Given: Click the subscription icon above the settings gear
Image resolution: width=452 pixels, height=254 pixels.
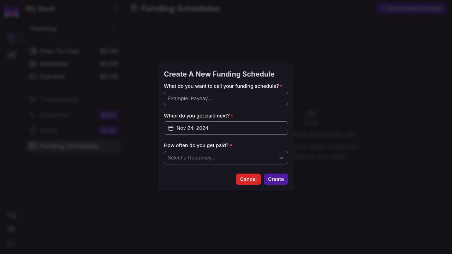Looking at the screenshot, I should pyautogui.click(x=11, y=215).
